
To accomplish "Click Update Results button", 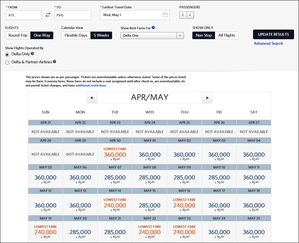I will point(274,34).
